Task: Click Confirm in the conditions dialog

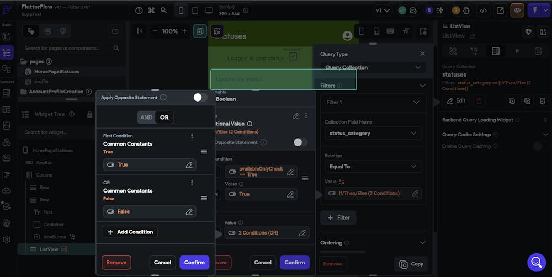Action: [x=194, y=263]
